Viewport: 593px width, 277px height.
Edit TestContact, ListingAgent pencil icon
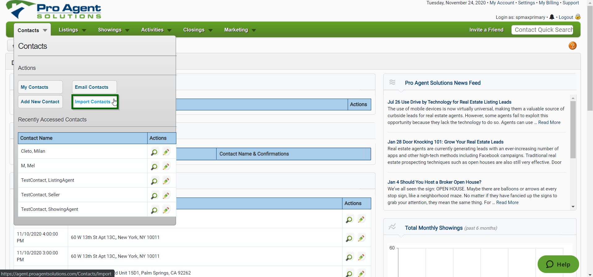tap(166, 181)
